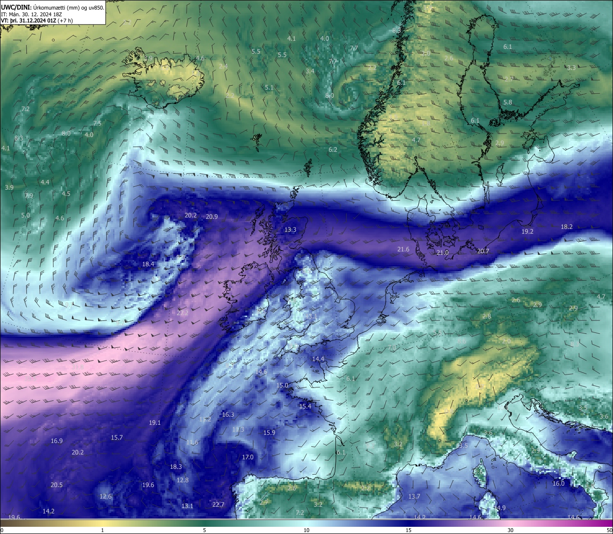Screen dimensions: 613x534
Task: Click the map value 14.4
Action: pos(318,359)
